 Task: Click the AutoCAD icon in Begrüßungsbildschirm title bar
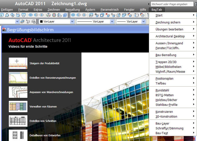tap(4, 30)
